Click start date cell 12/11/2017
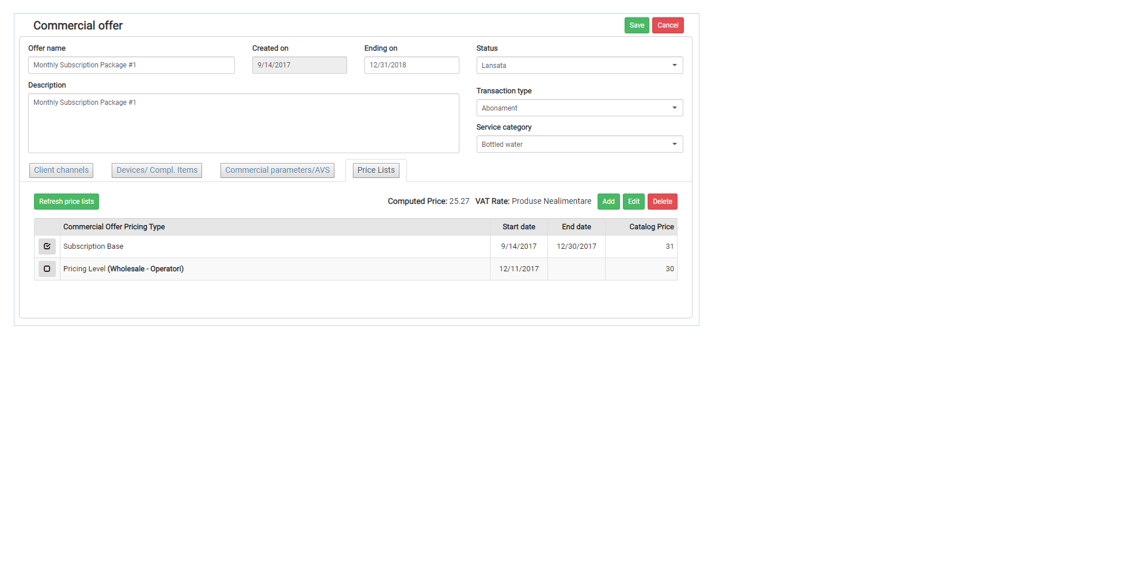 point(519,269)
